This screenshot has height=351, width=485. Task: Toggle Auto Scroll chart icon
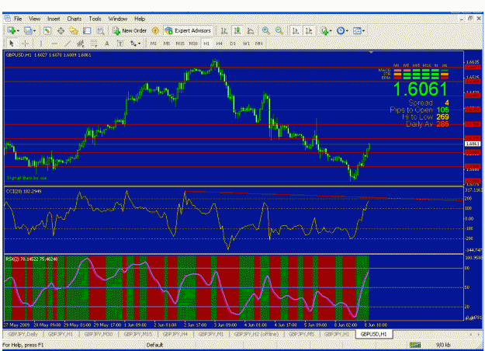(x=296, y=30)
